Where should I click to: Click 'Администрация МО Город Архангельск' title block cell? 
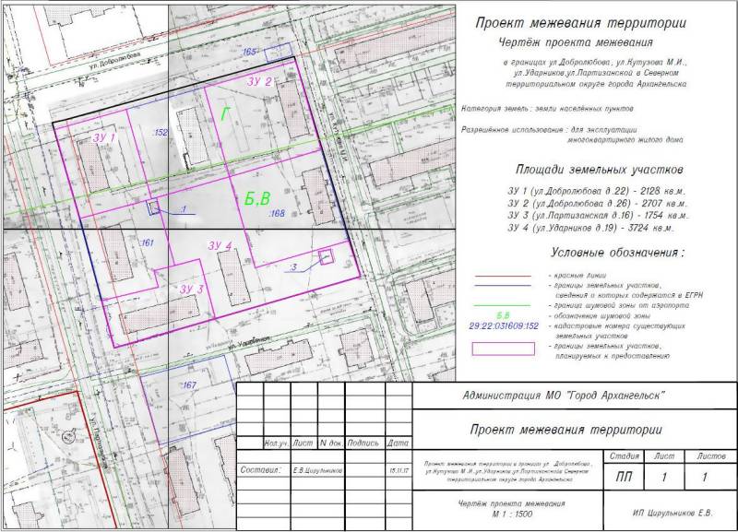point(565,396)
